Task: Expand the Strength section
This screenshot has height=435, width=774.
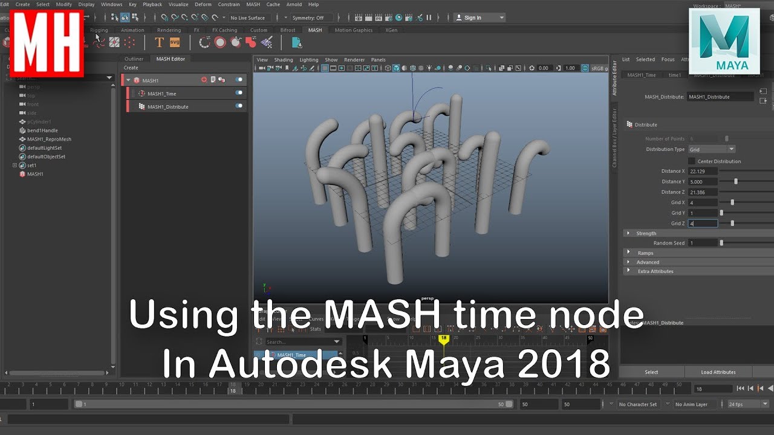Action: click(x=629, y=233)
